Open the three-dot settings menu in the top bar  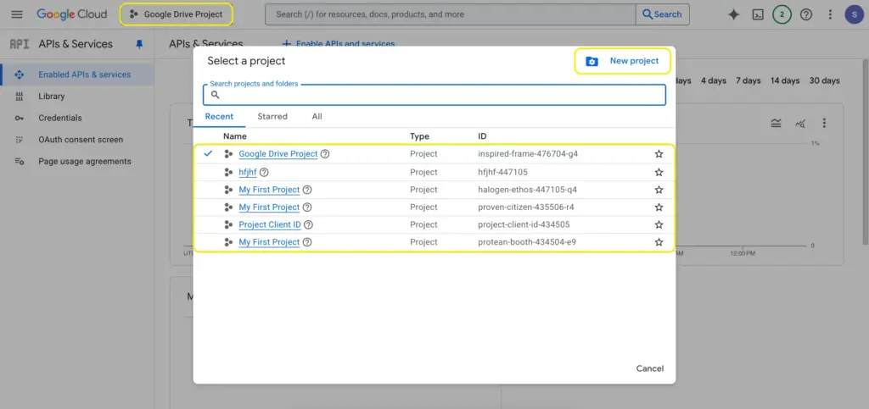(x=830, y=14)
